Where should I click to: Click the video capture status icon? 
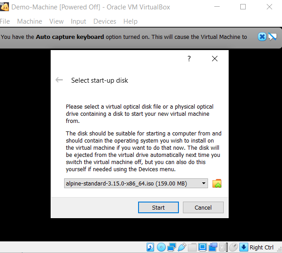click(213, 247)
